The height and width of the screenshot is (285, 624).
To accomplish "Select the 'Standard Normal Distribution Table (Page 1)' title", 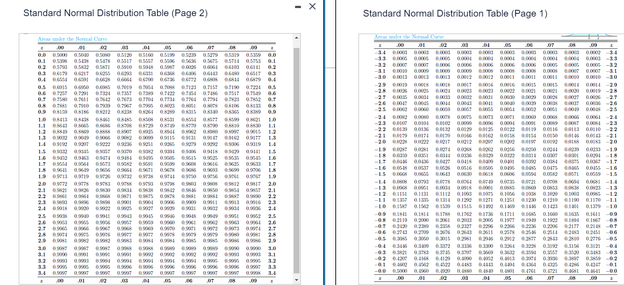I will coord(455,13).
